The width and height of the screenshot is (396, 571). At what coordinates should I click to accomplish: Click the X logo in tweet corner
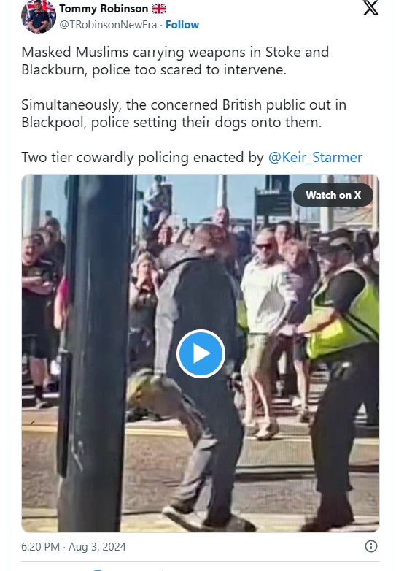pos(370,8)
